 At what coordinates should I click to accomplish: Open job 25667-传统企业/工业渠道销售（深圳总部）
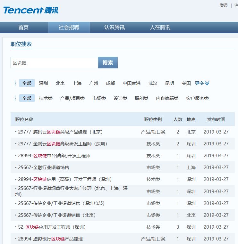click(x=61, y=203)
